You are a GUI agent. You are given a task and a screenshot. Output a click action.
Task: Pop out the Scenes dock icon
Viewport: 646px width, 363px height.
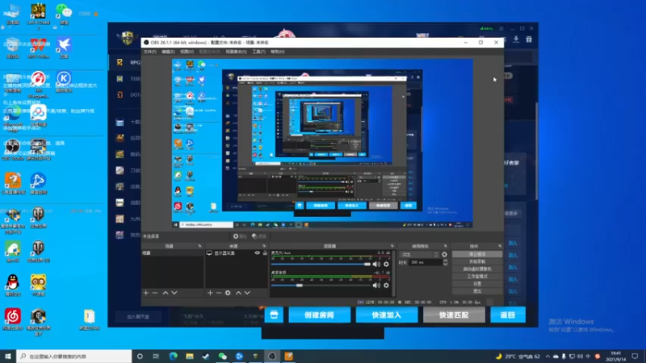(x=199, y=246)
